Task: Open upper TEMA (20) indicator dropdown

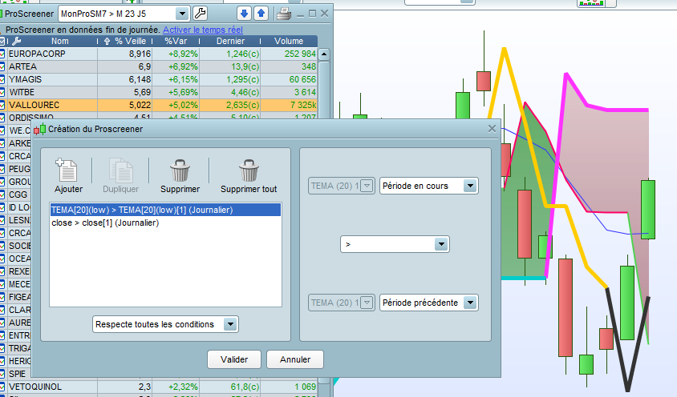Action: pyautogui.click(x=367, y=186)
